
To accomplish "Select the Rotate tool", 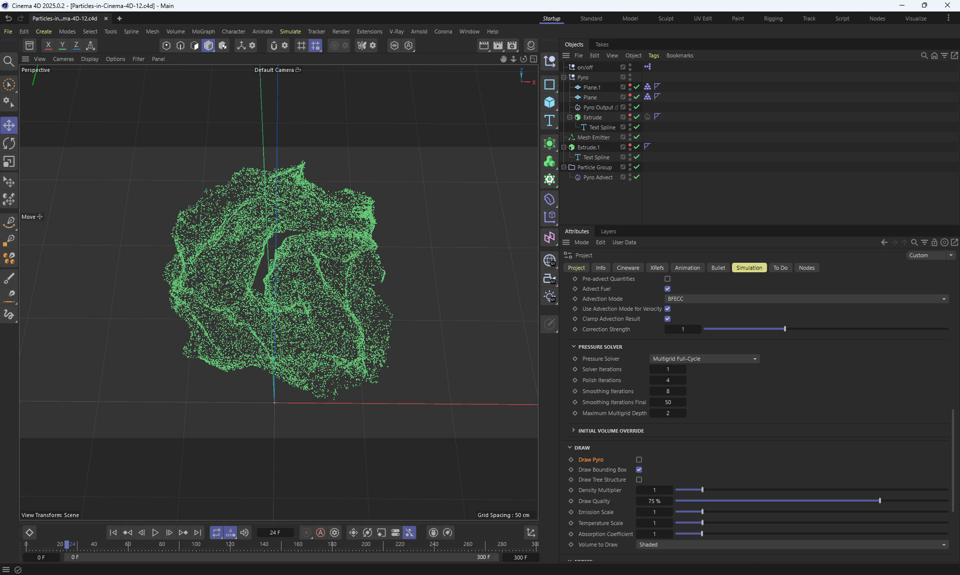I will click(9, 143).
